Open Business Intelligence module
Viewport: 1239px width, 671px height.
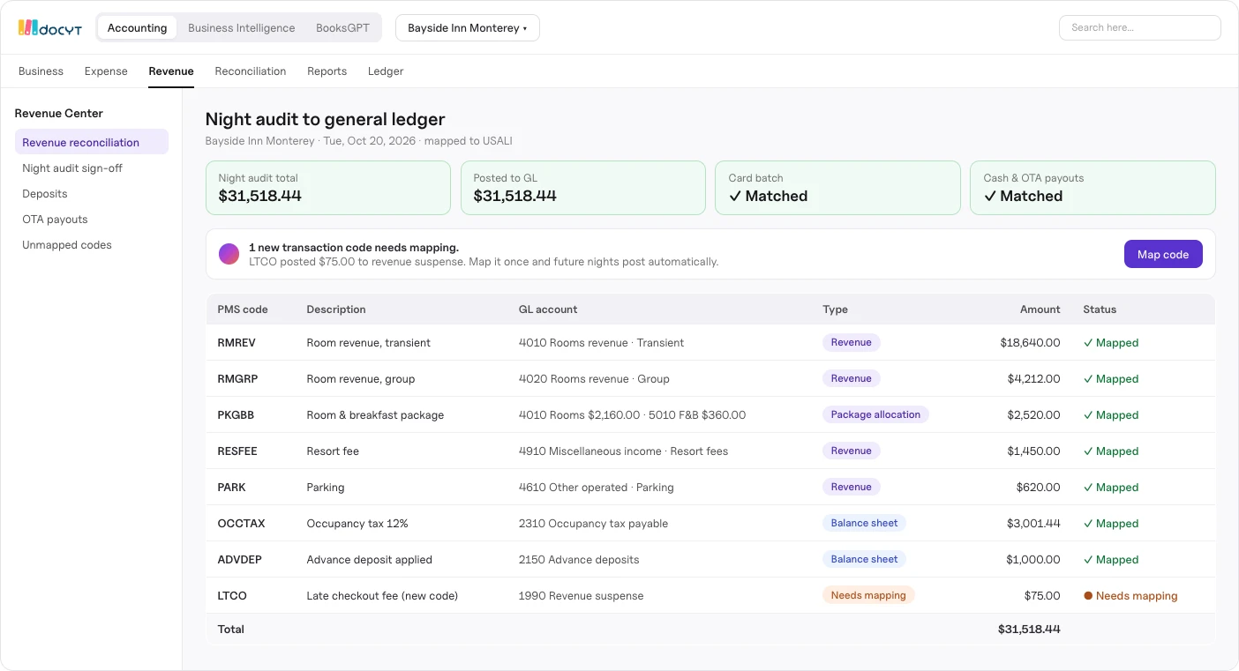(x=241, y=27)
